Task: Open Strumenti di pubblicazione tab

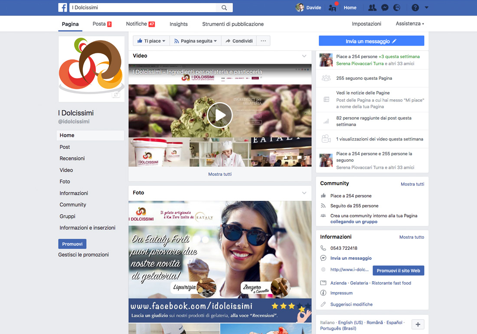Action: point(233,24)
